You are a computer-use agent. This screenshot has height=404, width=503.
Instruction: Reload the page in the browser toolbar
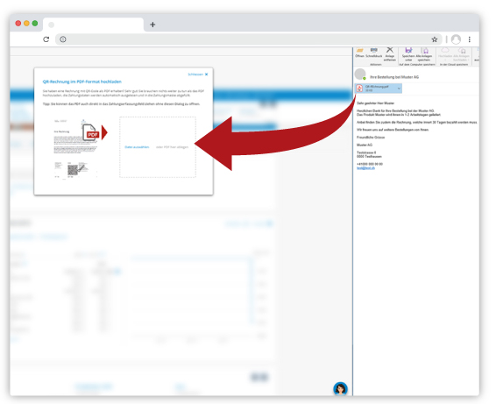[46, 39]
